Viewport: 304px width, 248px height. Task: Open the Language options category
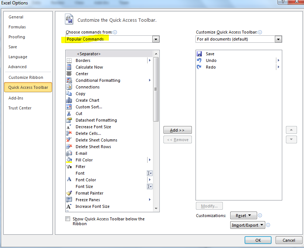click(x=18, y=57)
